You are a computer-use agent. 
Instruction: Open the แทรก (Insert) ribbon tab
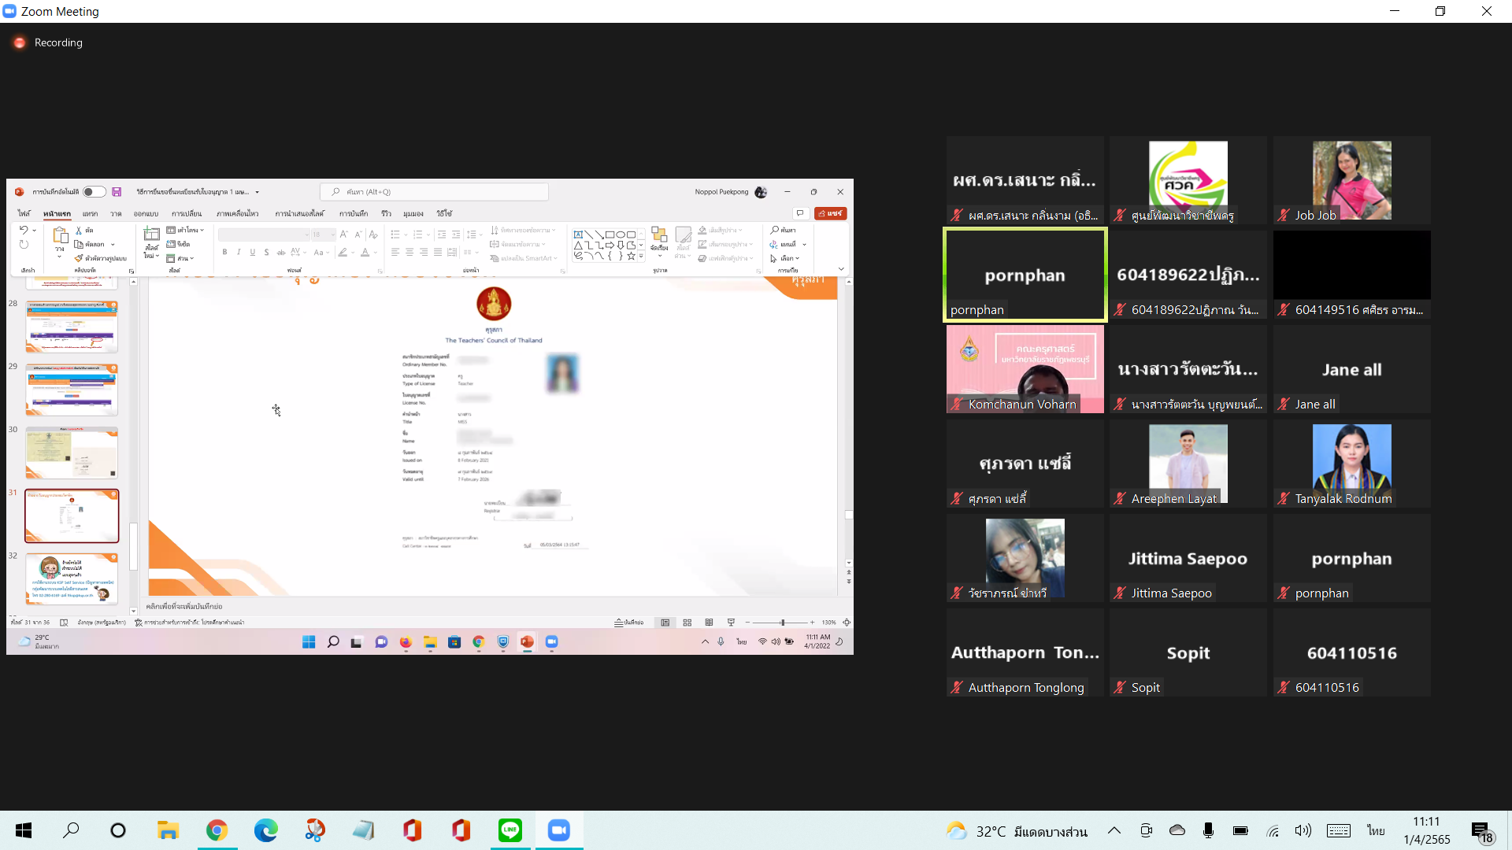point(90,213)
